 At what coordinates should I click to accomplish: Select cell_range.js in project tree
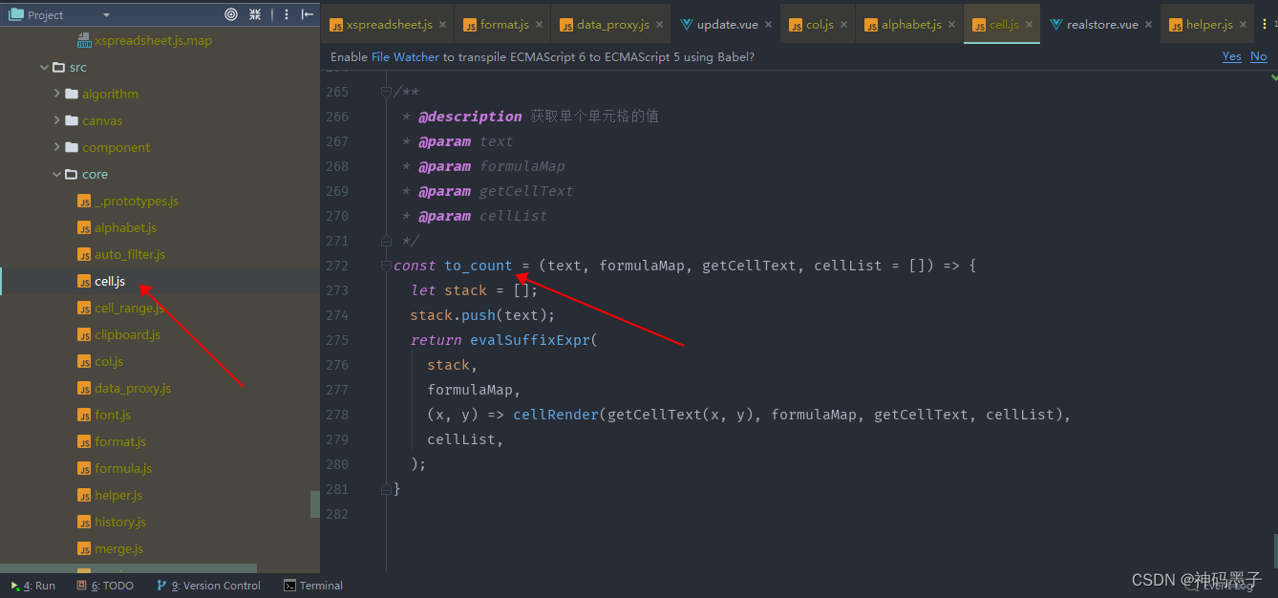coord(121,309)
